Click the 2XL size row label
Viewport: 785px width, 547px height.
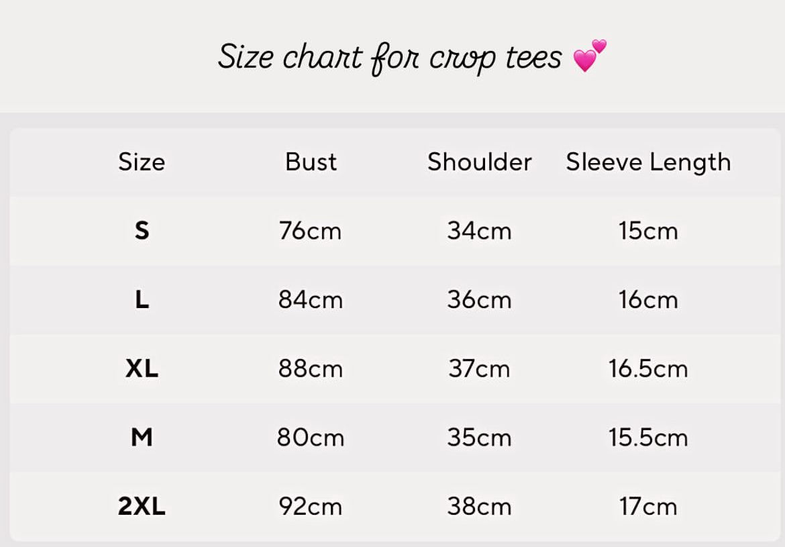pyautogui.click(x=142, y=506)
